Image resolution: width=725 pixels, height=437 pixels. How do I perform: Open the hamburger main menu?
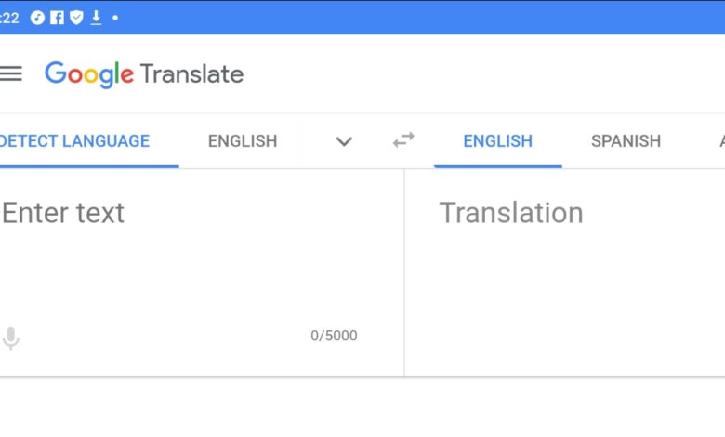tap(11, 73)
